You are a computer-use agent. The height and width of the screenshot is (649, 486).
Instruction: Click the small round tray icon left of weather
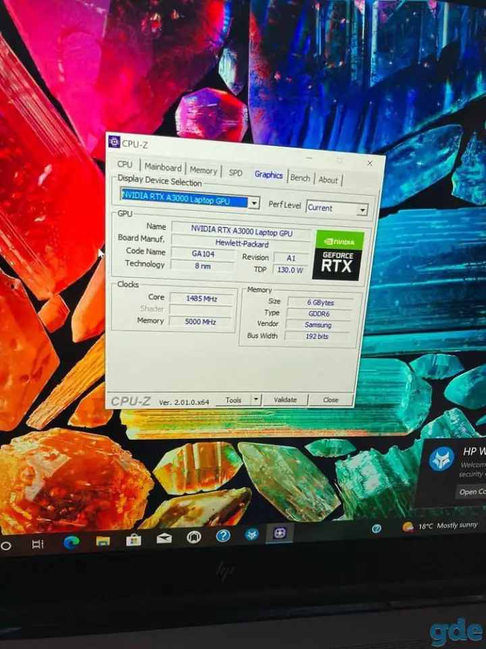[x=376, y=529]
